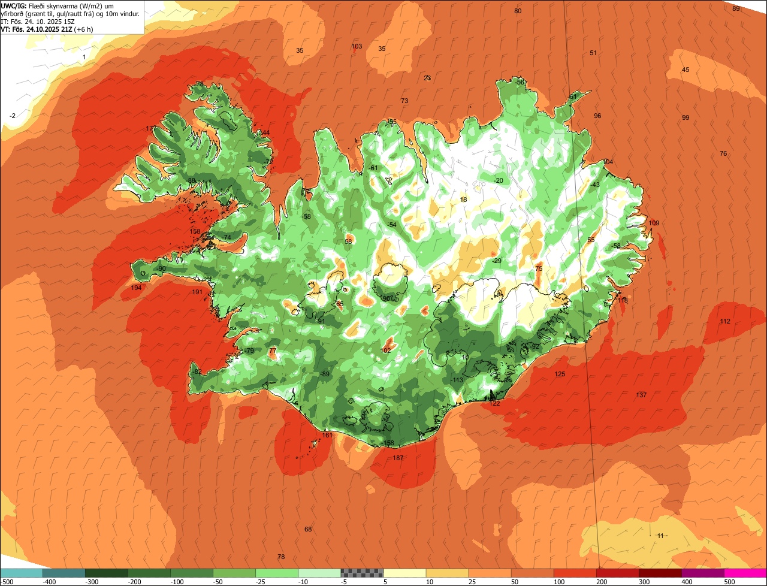Viewport: 767px width, 586px height.
Task: Click the map value -113
Action: pyautogui.click(x=457, y=380)
